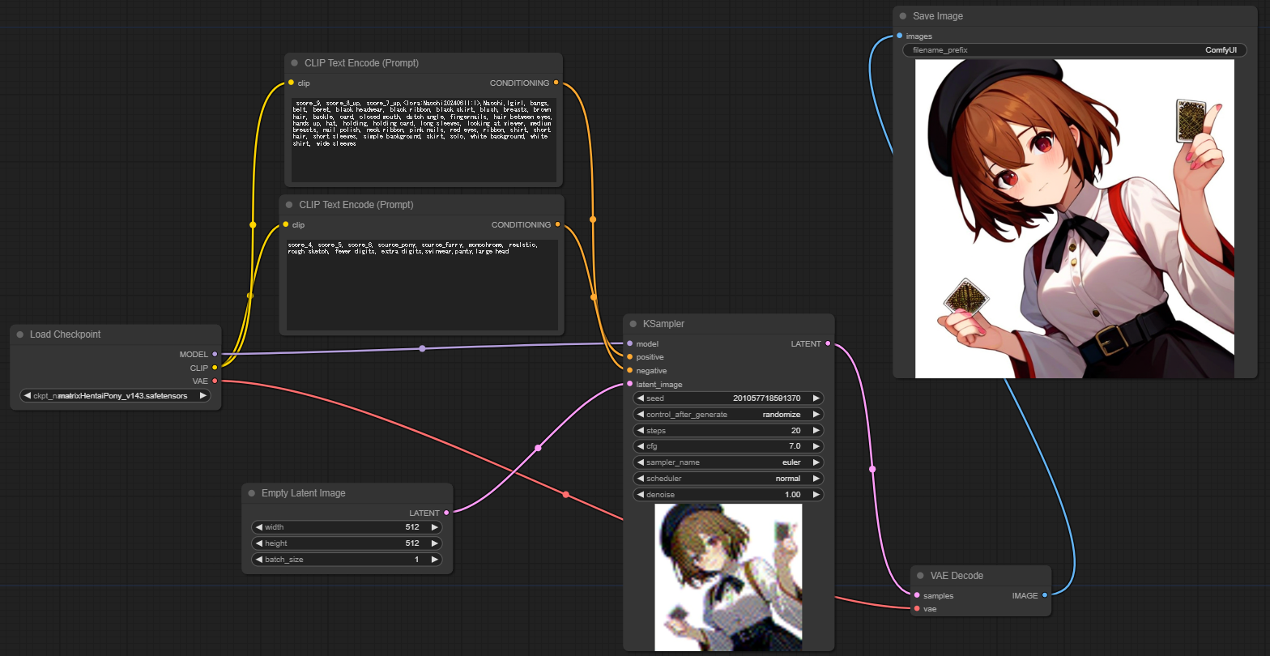Decrease denoise using its left arrow
Screen dimensions: 1270x656
640,495
